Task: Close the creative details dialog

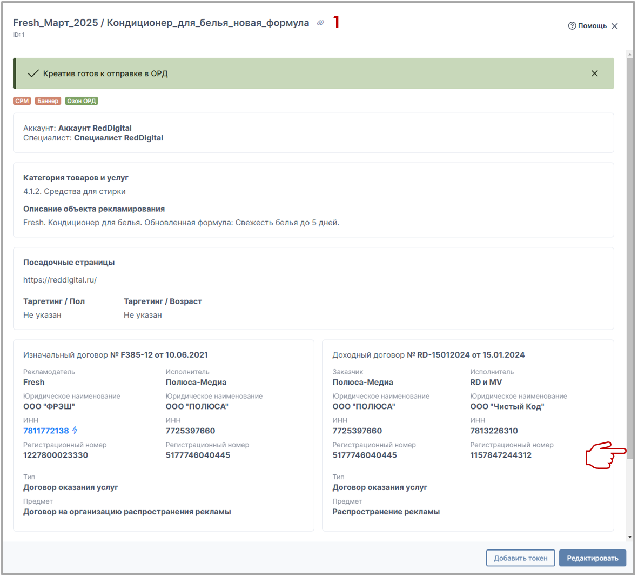Action: coord(615,26)
